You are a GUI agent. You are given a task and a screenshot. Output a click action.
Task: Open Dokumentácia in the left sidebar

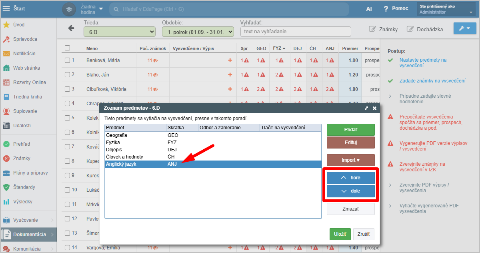pos(29,235)
